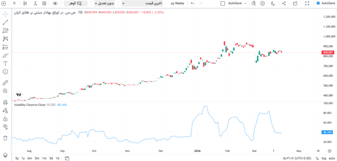Toggle the AutoSave checkbox
The image size is (337, 161).
click(x=318, y=3)
